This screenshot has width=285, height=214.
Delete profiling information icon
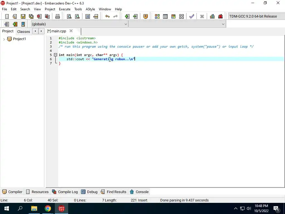[x=220, y=16]
